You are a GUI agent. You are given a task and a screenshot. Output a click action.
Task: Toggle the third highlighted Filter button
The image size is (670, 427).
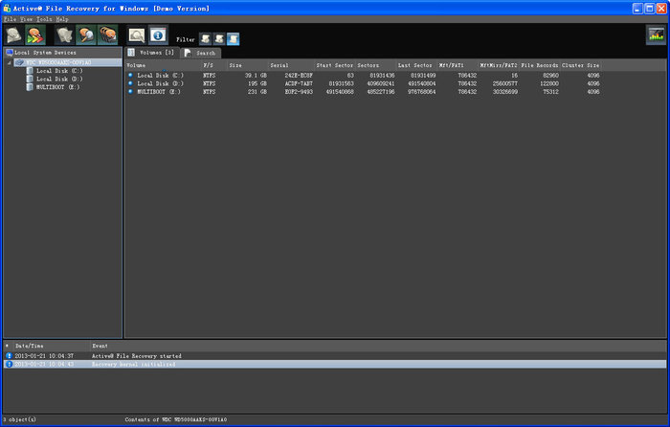click(234, 39)
